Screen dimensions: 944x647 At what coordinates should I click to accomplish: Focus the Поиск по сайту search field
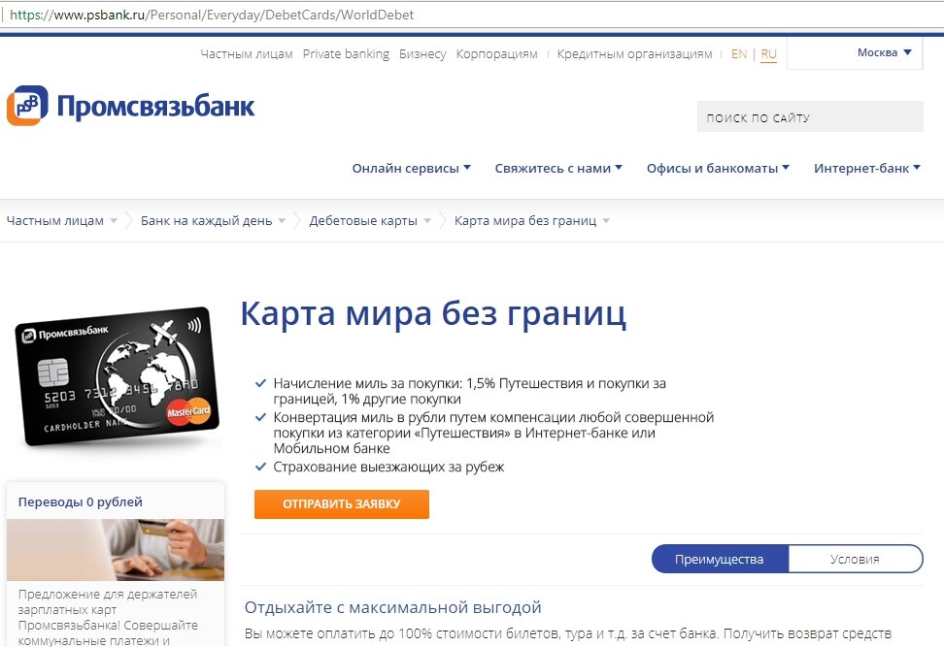(x=810, y=116)
